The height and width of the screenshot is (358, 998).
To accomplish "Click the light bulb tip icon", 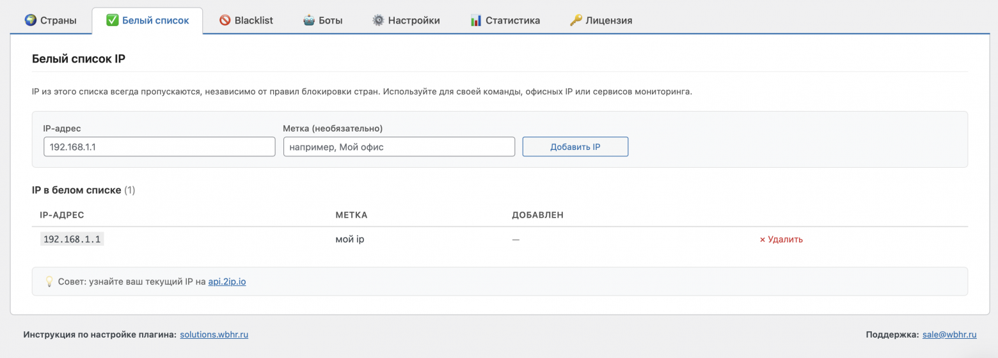I will [49, 281].
